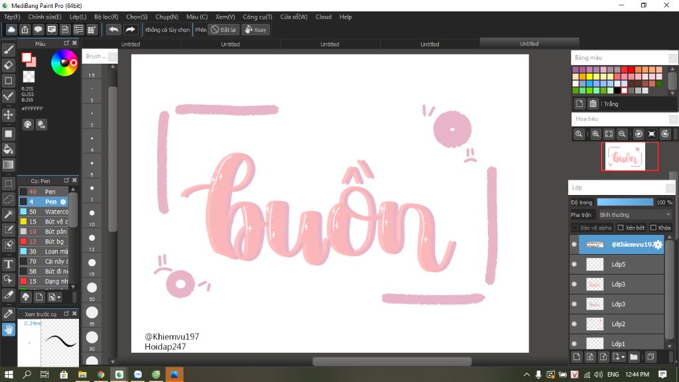
Task: Click the cloud save icon in toolbar
Action: click(11, 29)
